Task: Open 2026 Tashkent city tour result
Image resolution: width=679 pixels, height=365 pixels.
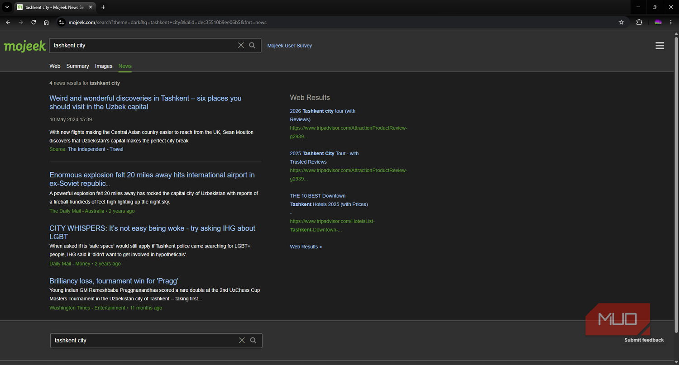Action: pos(323,115)
